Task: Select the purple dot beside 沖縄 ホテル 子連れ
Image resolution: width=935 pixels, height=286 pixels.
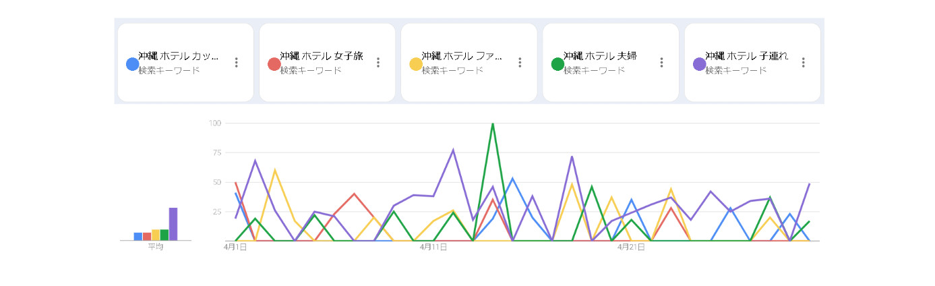Action: tap(699, 64)
